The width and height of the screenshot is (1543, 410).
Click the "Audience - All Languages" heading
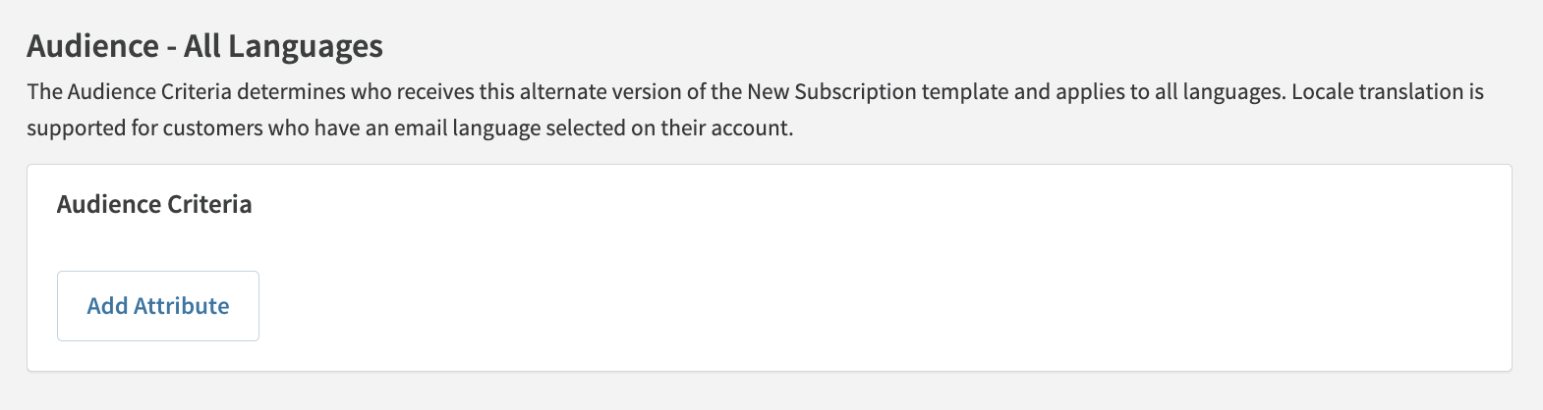[204, 46]
